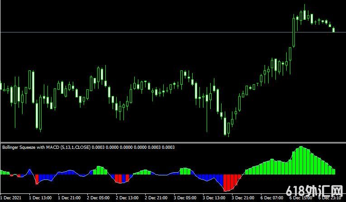
Task: Click the last candlestick on the horizontal price line
Action: pos(334,30)
